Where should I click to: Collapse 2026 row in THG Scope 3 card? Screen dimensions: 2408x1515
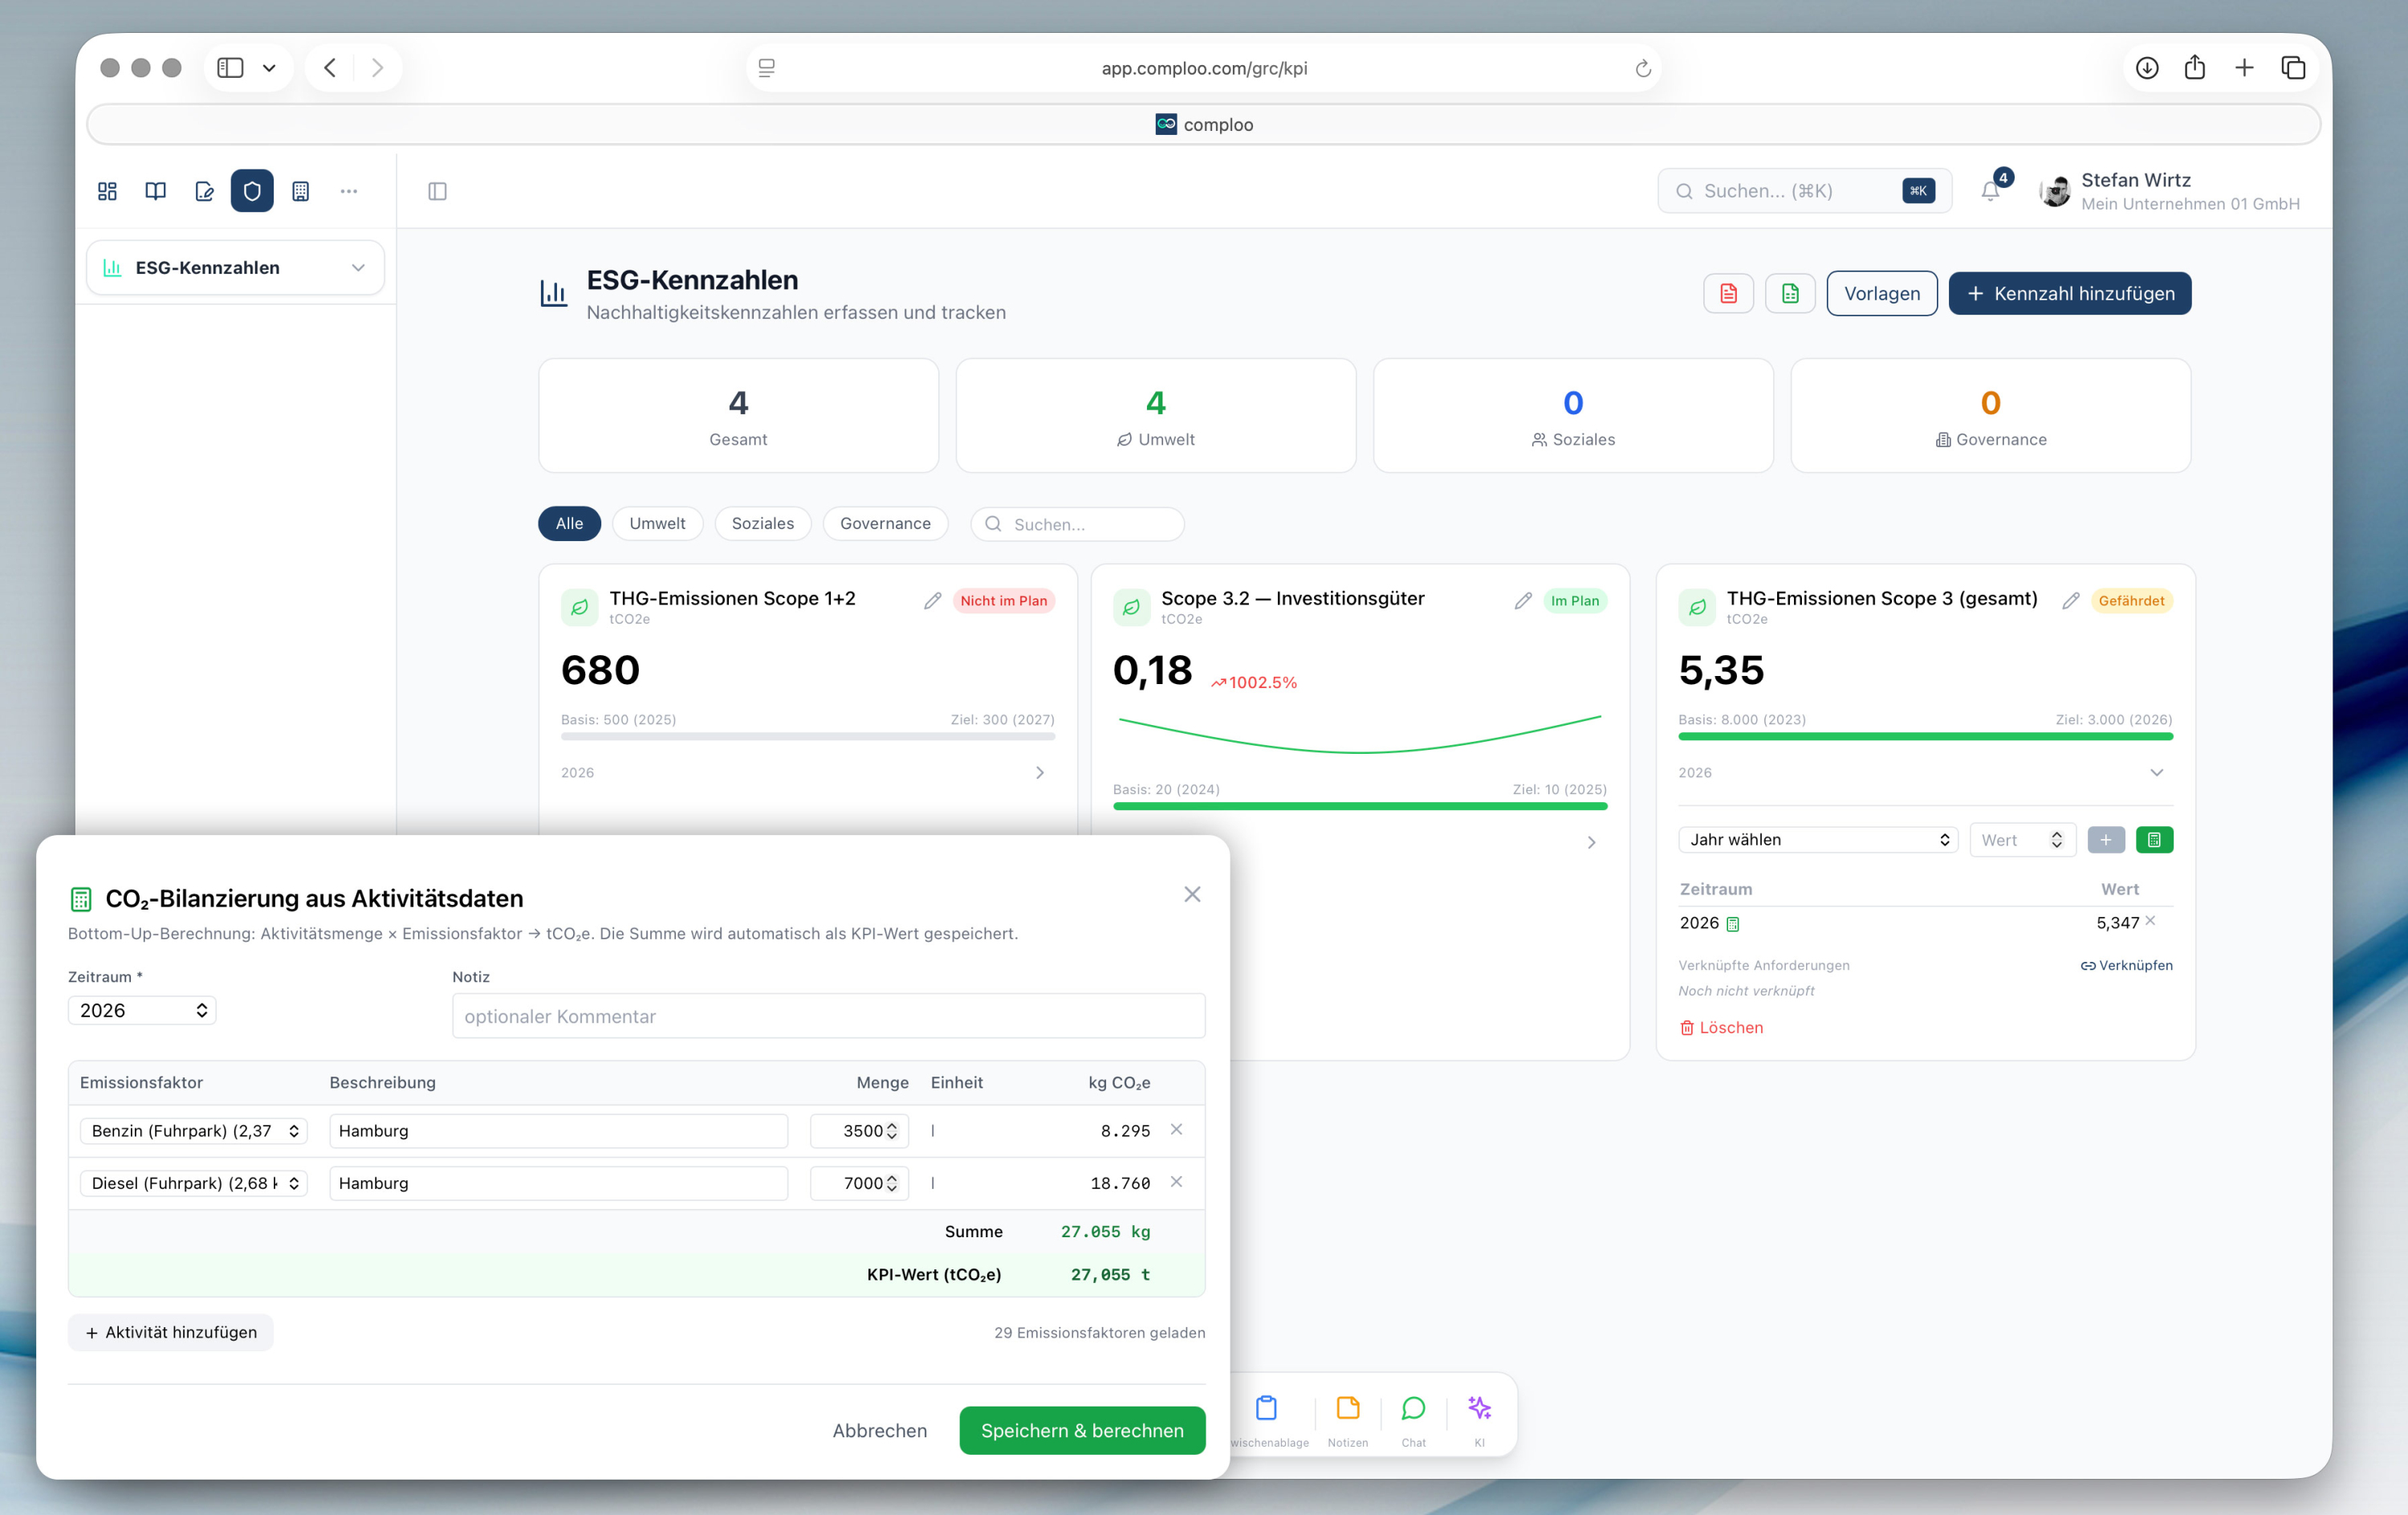(x=2156, y=772)
